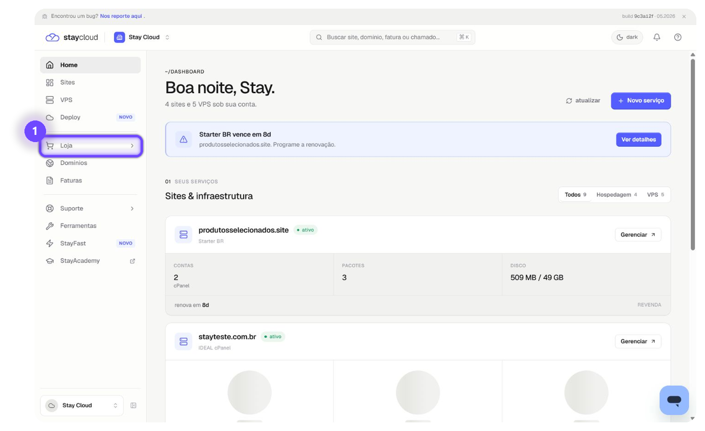Screen dimensions: 705x431
Task: Expand the Loja menu chevron
Action: (132, 146)
